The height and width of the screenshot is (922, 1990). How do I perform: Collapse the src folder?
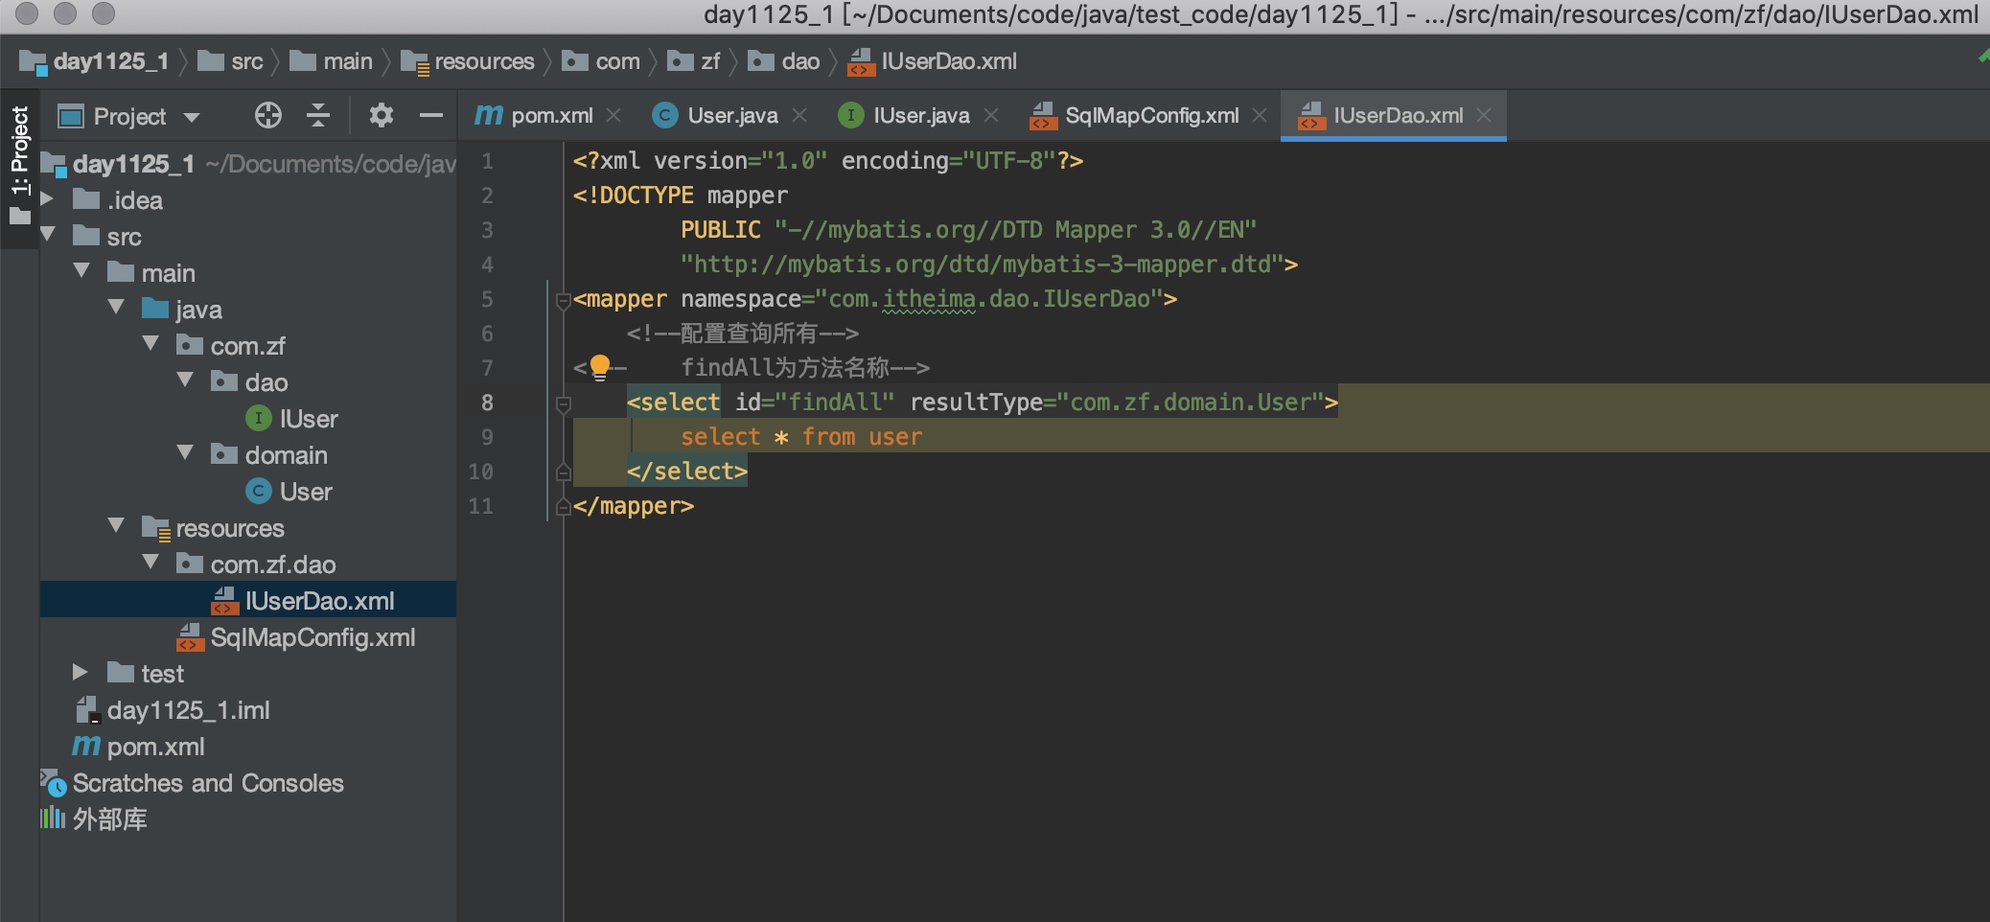pos(47,235)
